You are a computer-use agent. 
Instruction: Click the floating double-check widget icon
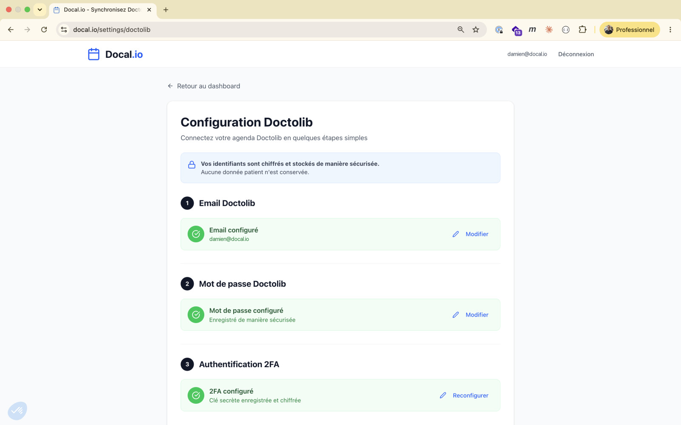click(x=17, y=411)
